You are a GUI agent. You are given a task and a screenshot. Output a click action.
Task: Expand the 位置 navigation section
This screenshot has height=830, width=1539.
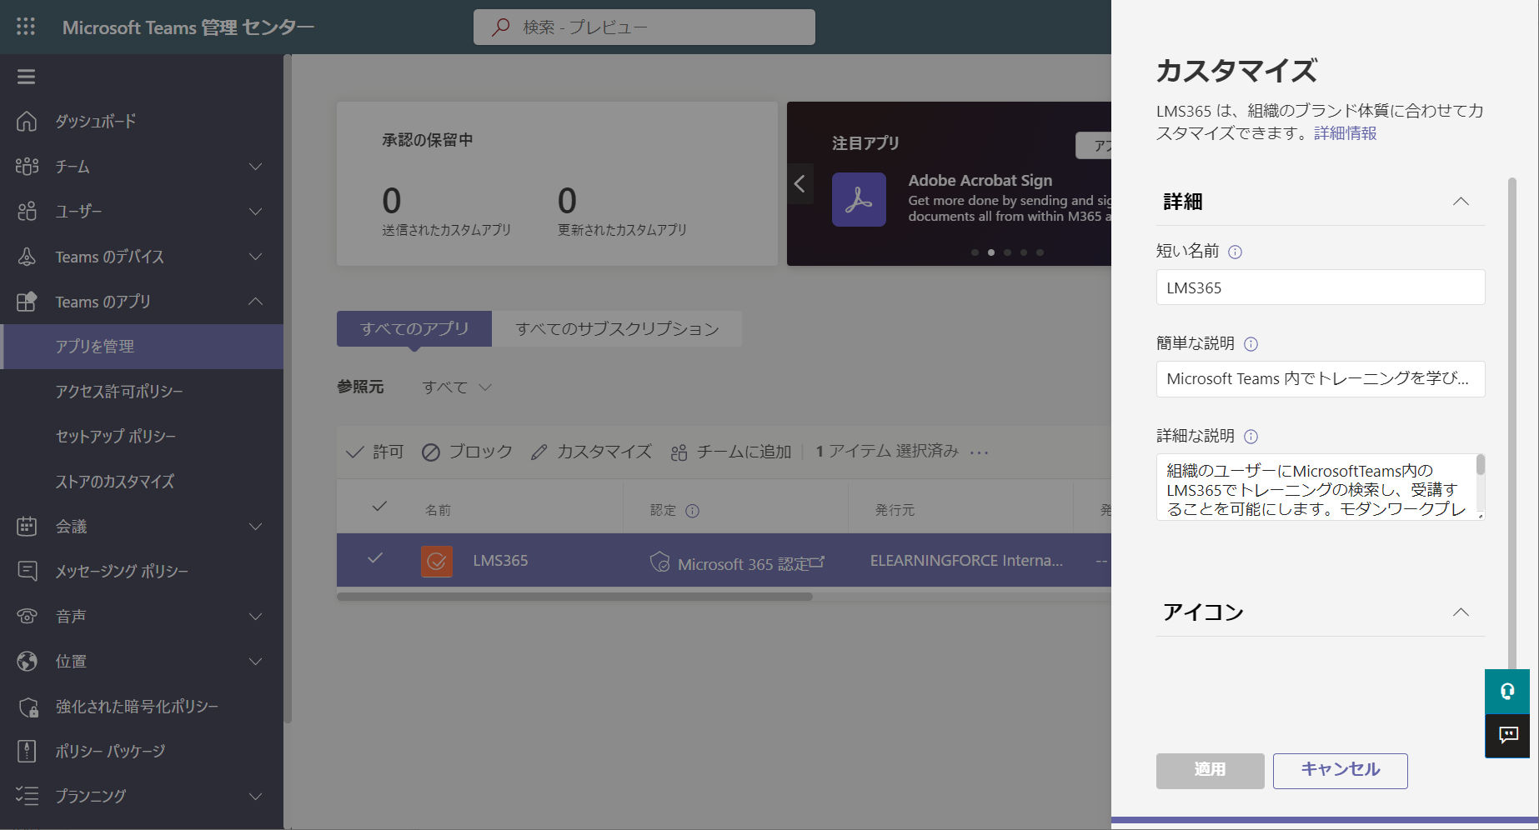point(256,662)
